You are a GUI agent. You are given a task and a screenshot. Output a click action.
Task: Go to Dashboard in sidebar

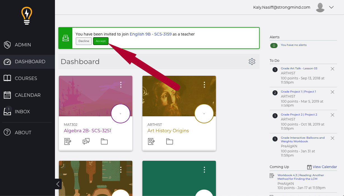[x=27, y=62]
